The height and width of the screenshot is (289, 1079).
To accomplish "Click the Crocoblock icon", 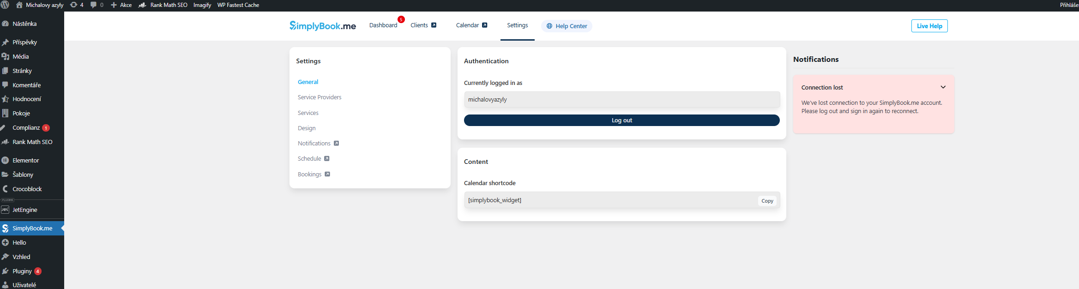I will pos(5,189).
